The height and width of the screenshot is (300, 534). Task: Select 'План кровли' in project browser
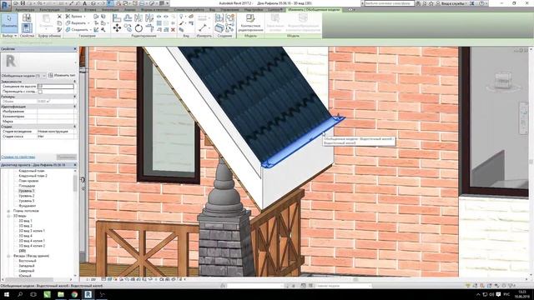[x=28, y=181]
